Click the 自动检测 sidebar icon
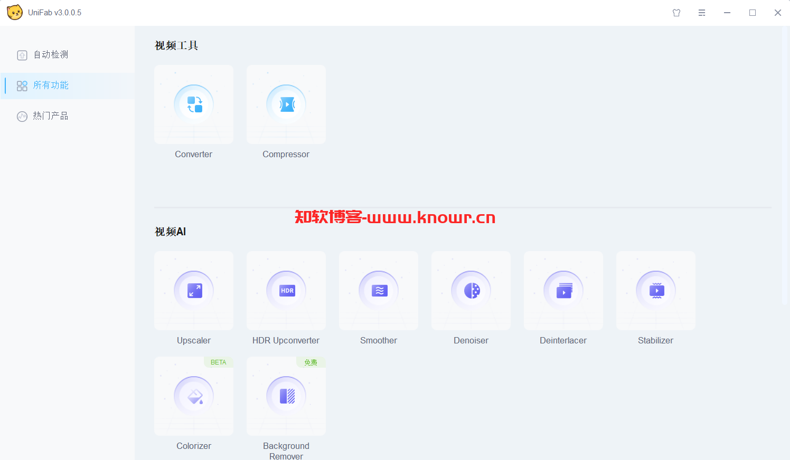The width and height of the screenshot is (790, 460). [x=22, y=55]
